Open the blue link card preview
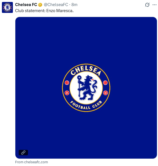 pyautogui.click(x=86, y=88)
